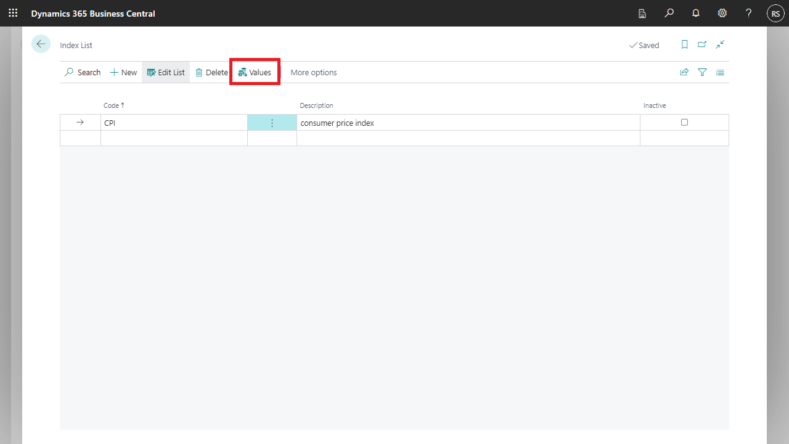Open the notifications bell
The width and height of the screenshot is (789, 444).
coord(696,13)
